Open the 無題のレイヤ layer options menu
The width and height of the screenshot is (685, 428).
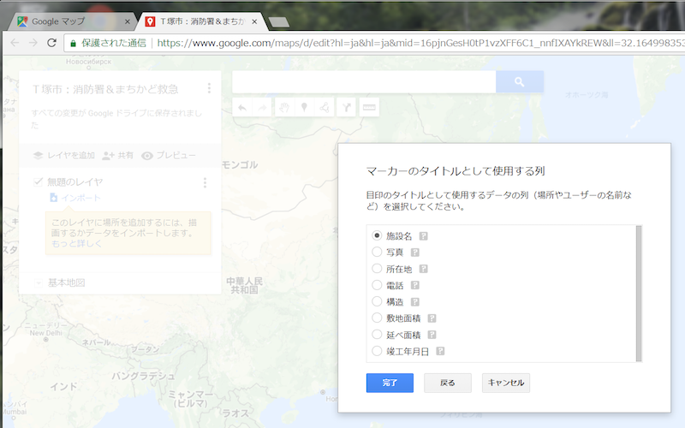pyautogui.click(x=205, y=182)
